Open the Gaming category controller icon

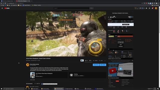point(71,75)
